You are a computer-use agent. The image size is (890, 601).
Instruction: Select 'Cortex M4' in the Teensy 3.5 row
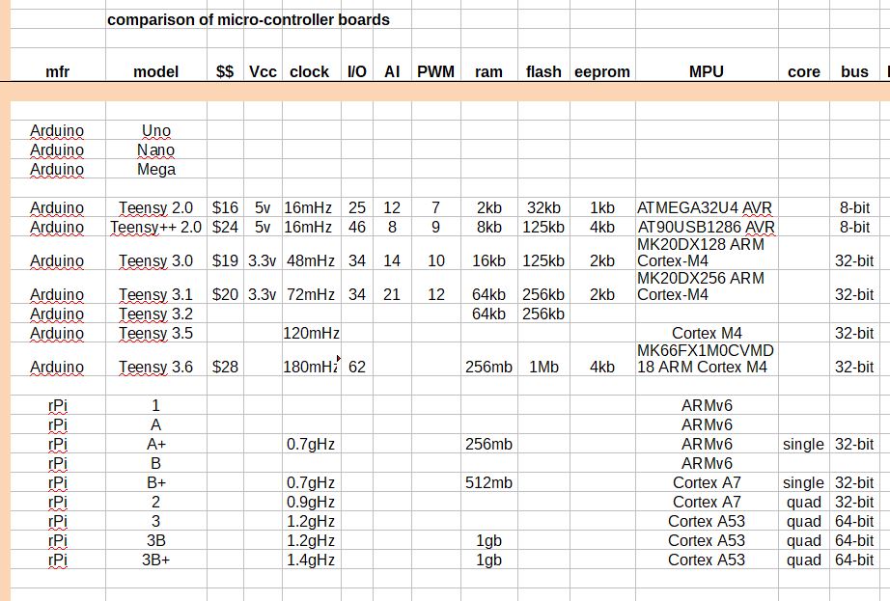tap(707, 334)
